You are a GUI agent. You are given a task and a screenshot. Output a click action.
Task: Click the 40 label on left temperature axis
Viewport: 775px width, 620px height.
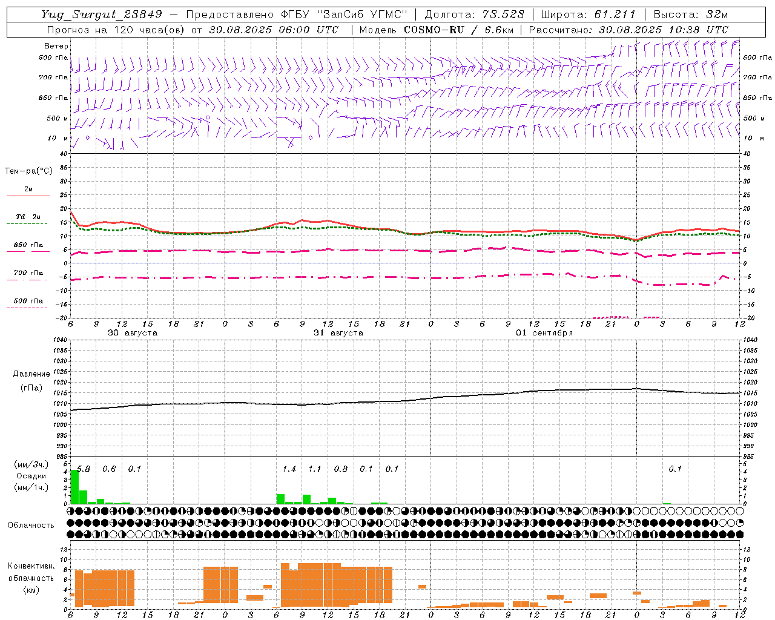tap(63, 154)
